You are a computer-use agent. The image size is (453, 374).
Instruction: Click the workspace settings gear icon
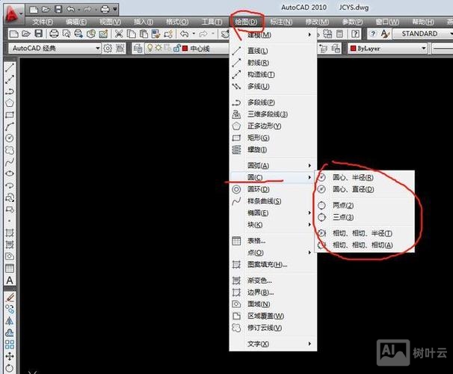108,49
